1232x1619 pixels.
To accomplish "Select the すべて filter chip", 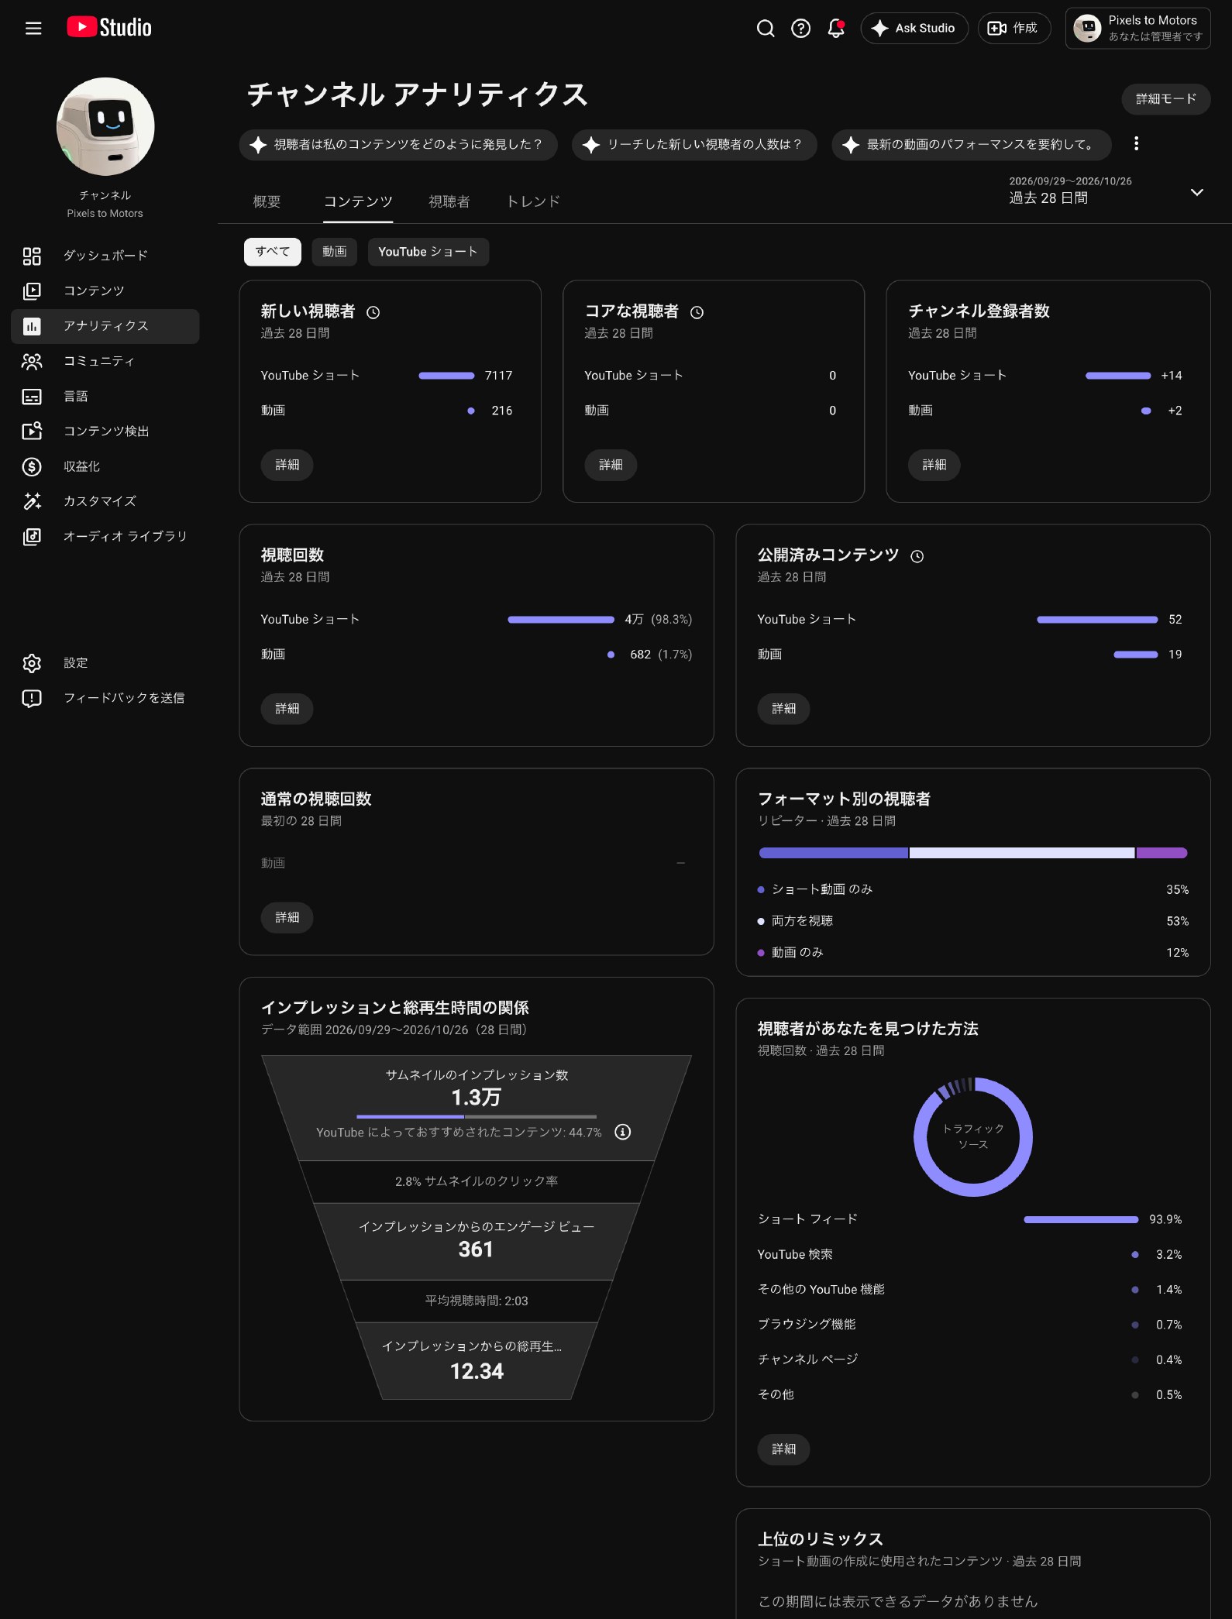I will [273, 252].
